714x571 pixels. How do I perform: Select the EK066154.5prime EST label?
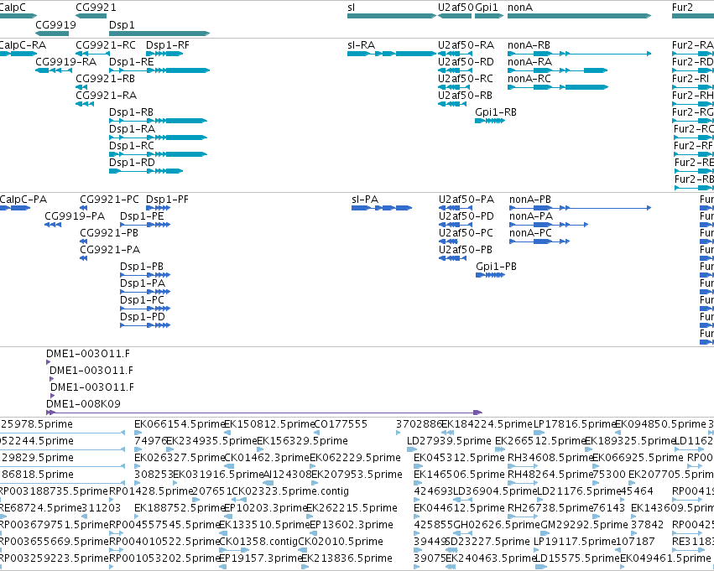tap(180, 424)
